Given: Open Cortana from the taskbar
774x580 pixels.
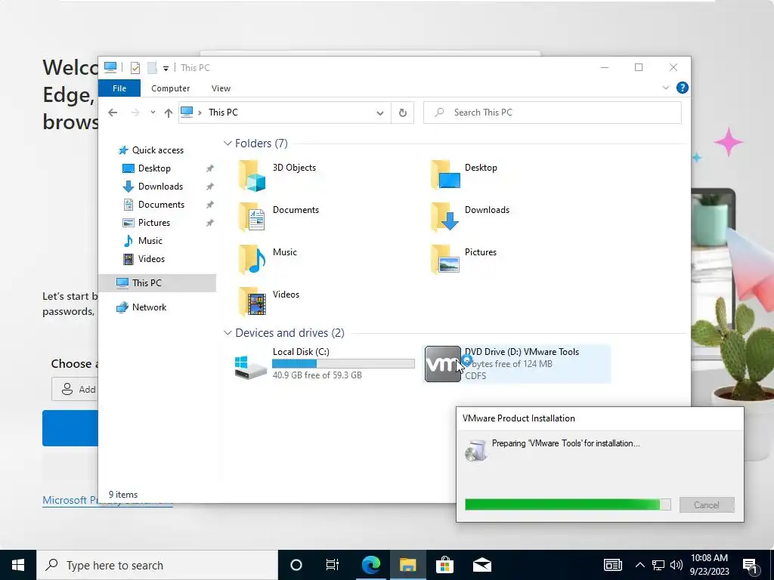Looking at the screenshot, I should point(296,565).
